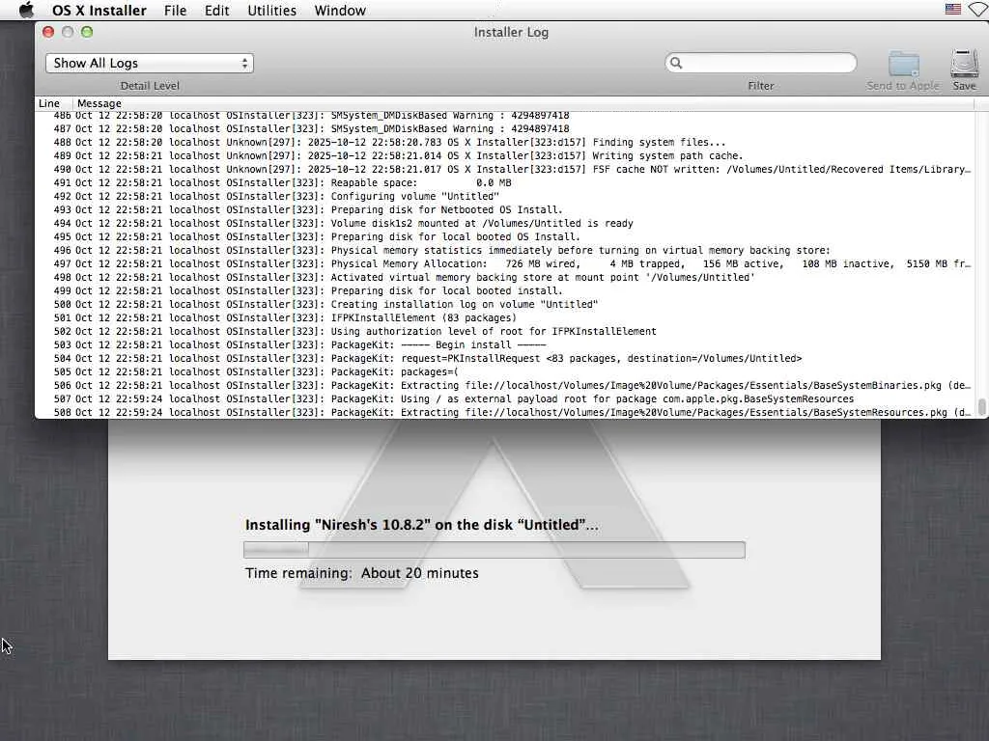The height and width of the screenshot is (741, 989).
Task: Click the Installer Log window title
Action: 511,32
